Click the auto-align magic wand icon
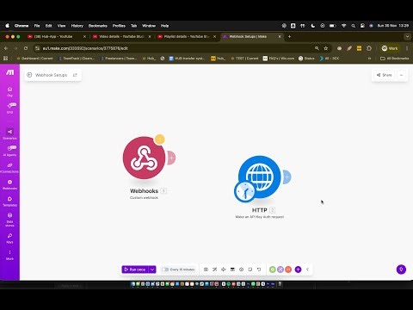The image size is (413, 310). coord(215,270)
